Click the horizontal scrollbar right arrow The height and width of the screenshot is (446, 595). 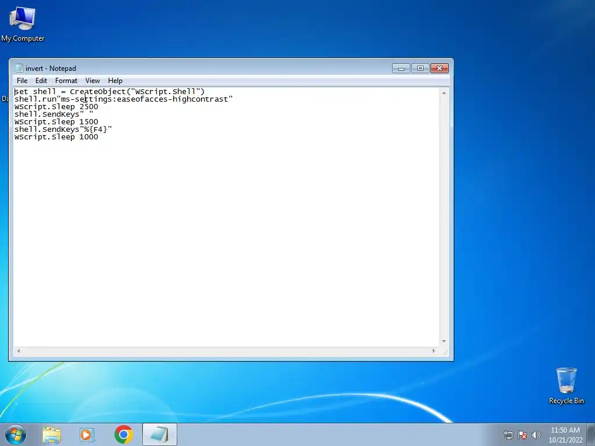click(x=434, y=351)
